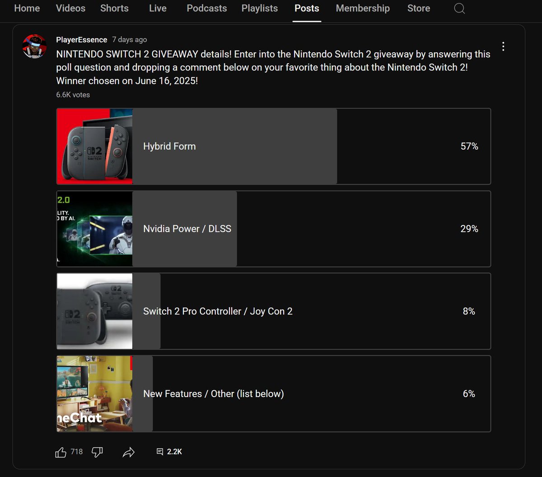The image size is (542, 477).
Task: Click the 6% result value
Action: [x=469, y=394]
